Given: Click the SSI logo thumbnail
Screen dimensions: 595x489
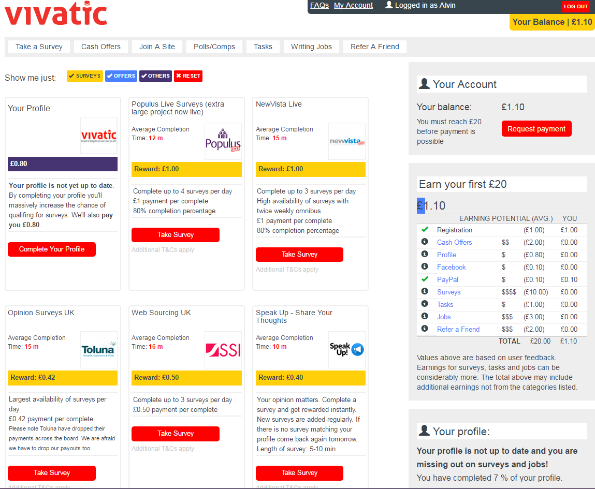Looking at the screenshot, I should (223, 349).
